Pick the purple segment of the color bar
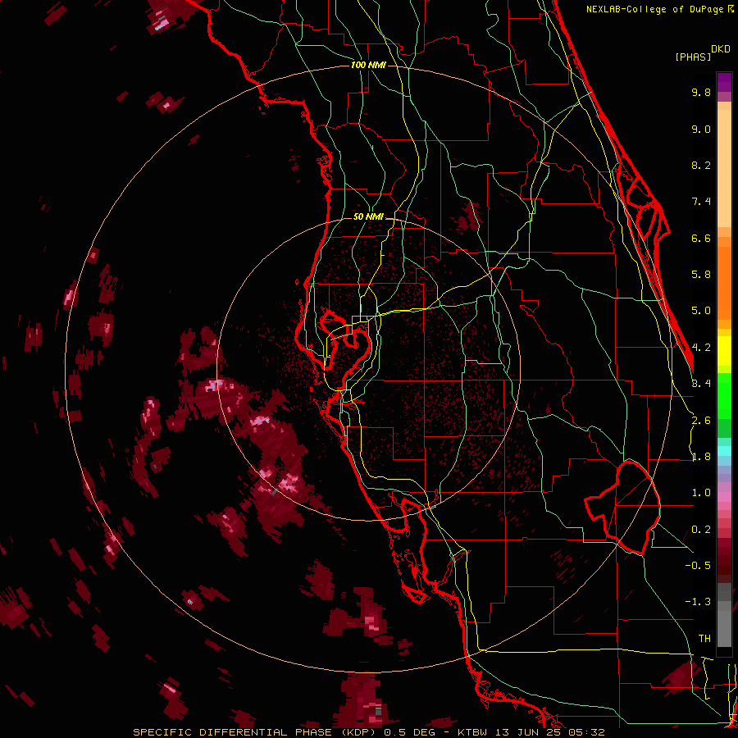 (x=724, y=82)
